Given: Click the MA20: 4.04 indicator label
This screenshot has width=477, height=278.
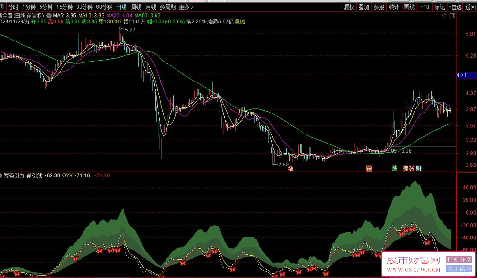Looking at the screenshot, I should pyautogui.click(x=119, y=16).
